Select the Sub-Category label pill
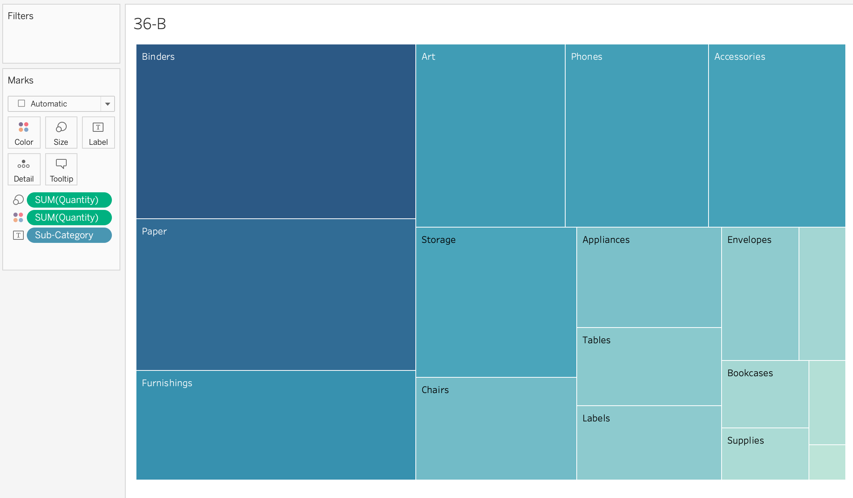The image size is (853, 498). pyautogui.click(x=69, y=235)
